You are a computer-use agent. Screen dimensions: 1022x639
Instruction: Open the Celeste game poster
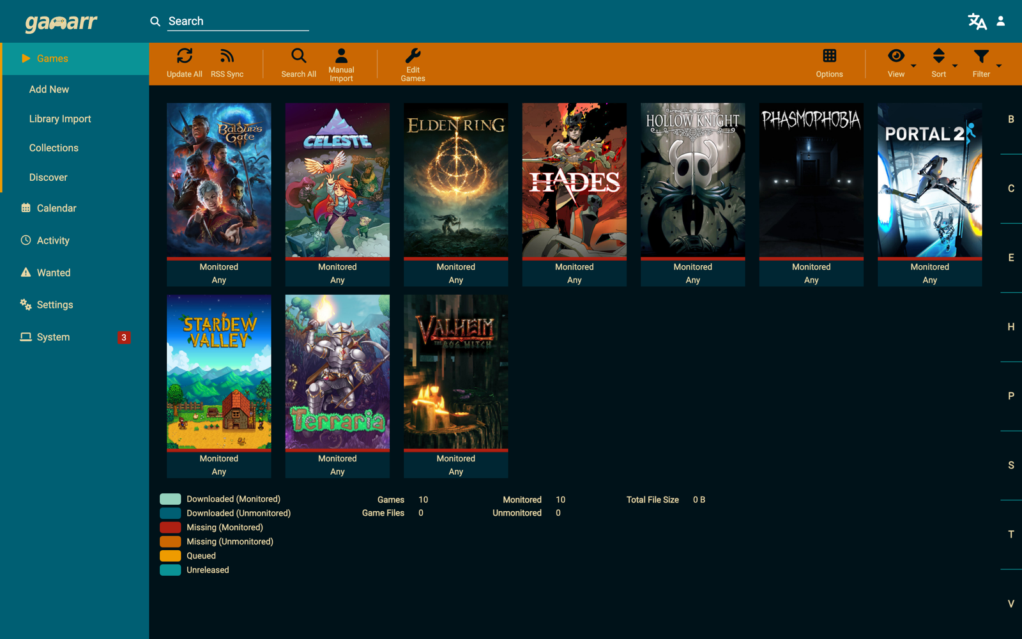(337, 180)
